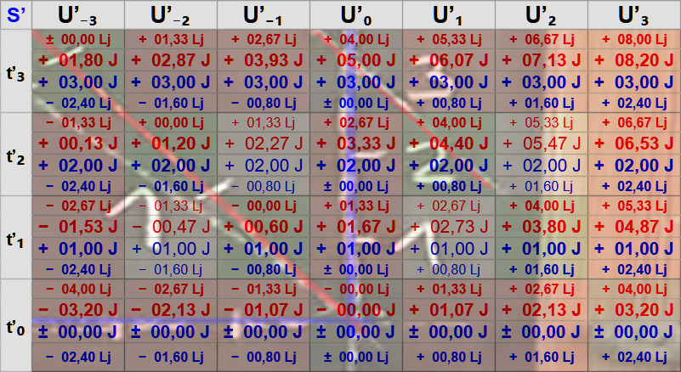This screenshot has height=372, width=681.
Task: Select the − 00,47 J cell in row t'1
Action: [x=171, y=227]
